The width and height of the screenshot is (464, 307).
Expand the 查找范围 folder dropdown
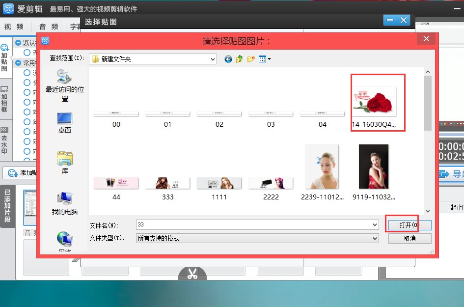pos(212,59)
